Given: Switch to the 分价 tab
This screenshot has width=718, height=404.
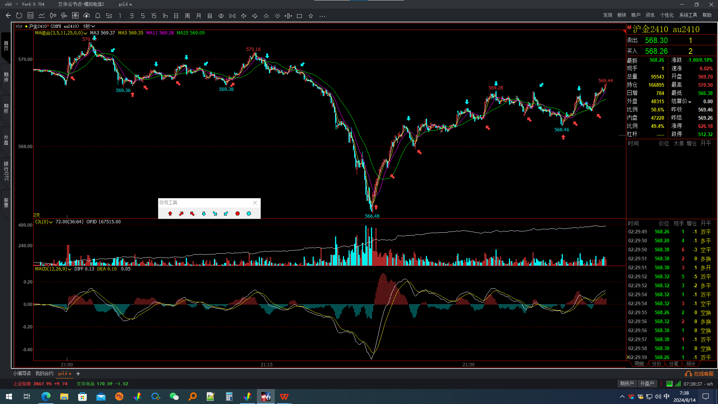Looking at the screenshot, I should pos(656,364).
